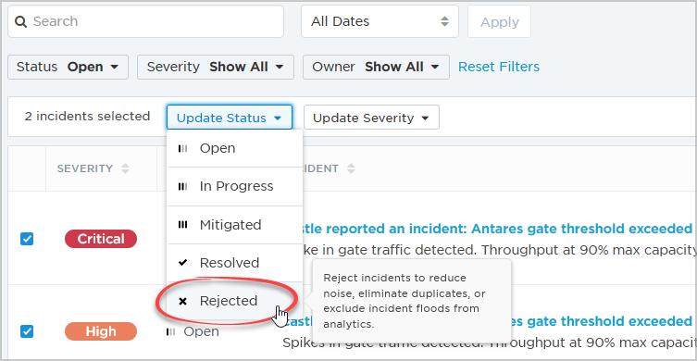
Task: Open the Severity Show All filter
Action: (216, 68)
